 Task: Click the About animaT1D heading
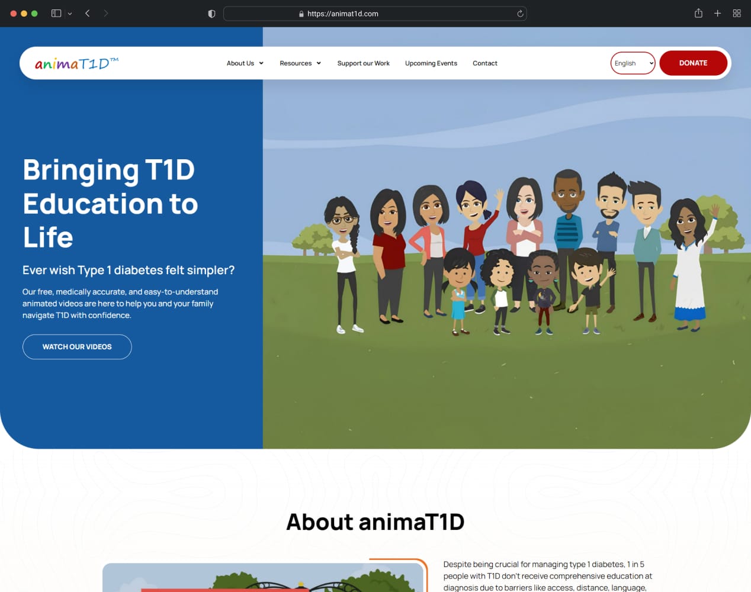(x=375, y=522)
